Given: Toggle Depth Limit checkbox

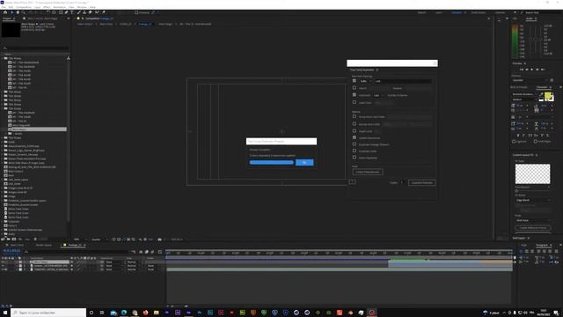Looking at the screenshot, I should point(355,131).
